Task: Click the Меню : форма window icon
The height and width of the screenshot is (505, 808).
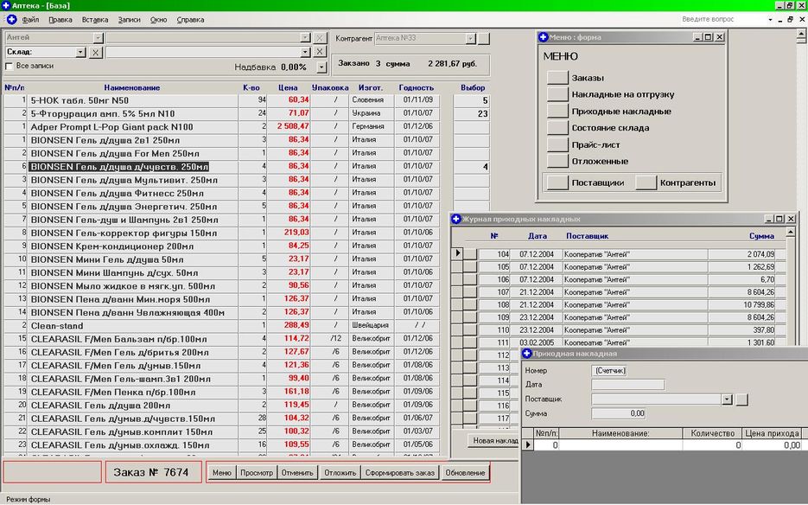Action: [544, 37]
